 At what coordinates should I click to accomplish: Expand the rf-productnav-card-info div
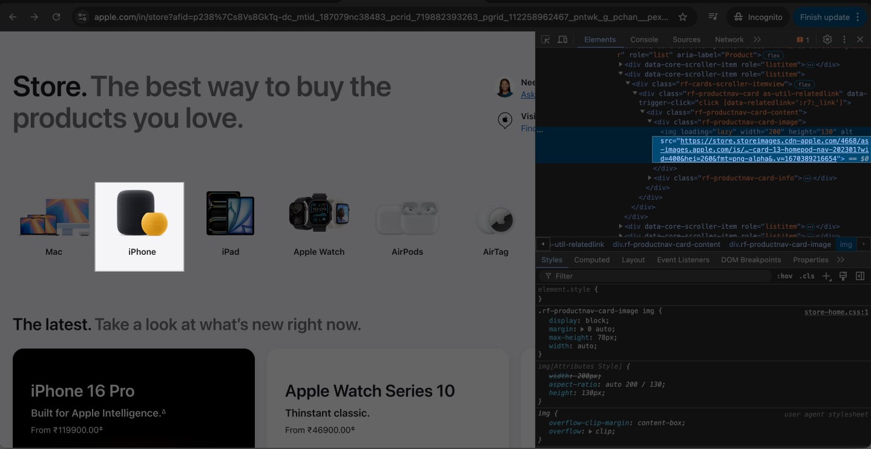(x=649, y=178)
